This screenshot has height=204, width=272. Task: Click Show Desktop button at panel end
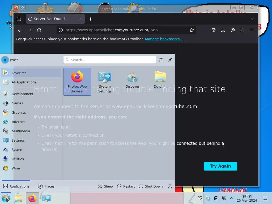pos(265,198)
